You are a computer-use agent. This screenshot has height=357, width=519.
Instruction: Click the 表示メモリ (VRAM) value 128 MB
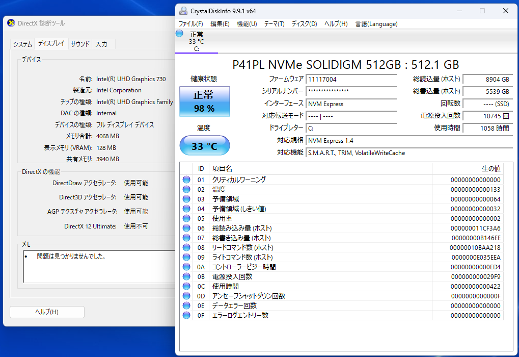(106, 148)
